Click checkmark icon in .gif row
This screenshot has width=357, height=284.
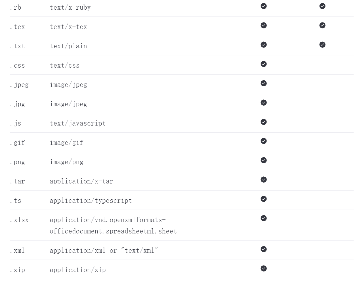tap(264, 141)
